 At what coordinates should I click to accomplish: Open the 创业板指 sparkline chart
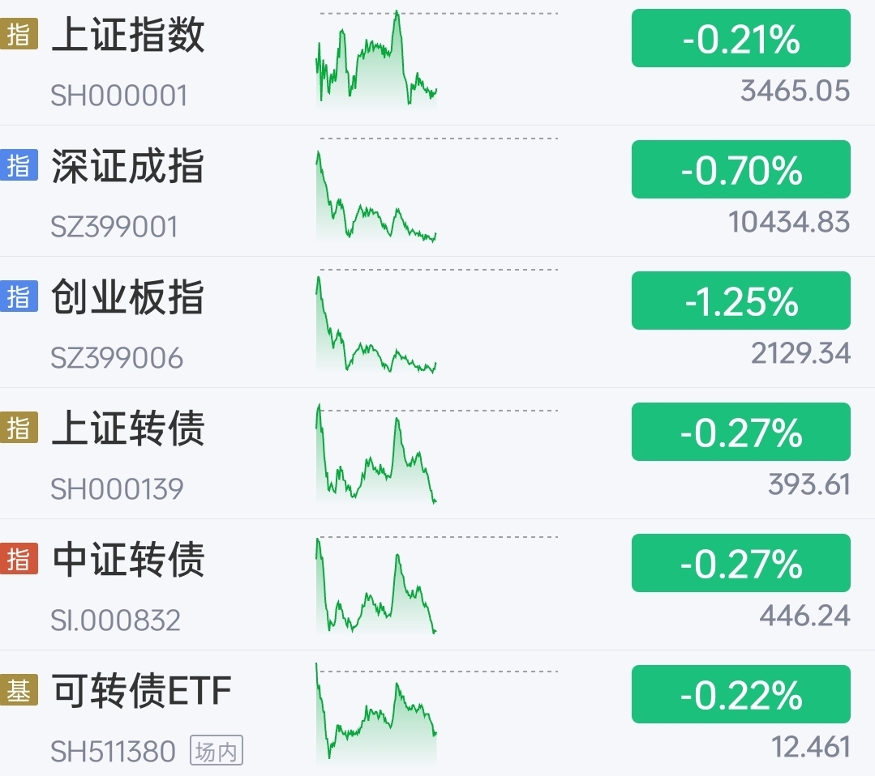coord(437,321)
